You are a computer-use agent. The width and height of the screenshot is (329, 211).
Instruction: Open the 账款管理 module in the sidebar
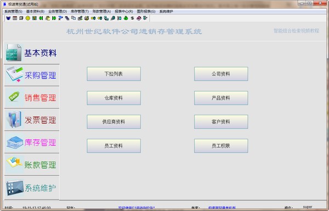coord(32,164)
